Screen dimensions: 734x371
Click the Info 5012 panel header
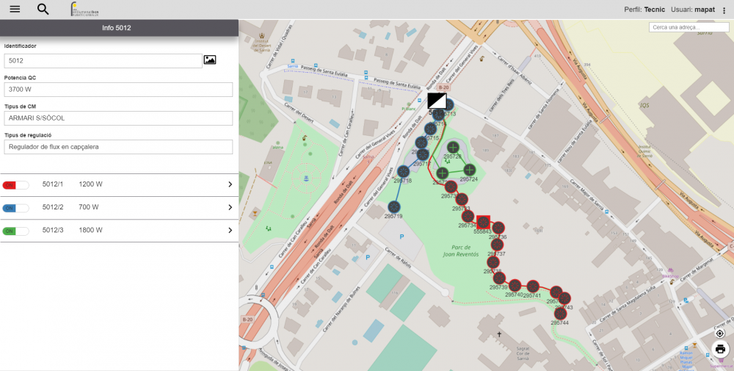pyautogui.click(x=119, y=28)
